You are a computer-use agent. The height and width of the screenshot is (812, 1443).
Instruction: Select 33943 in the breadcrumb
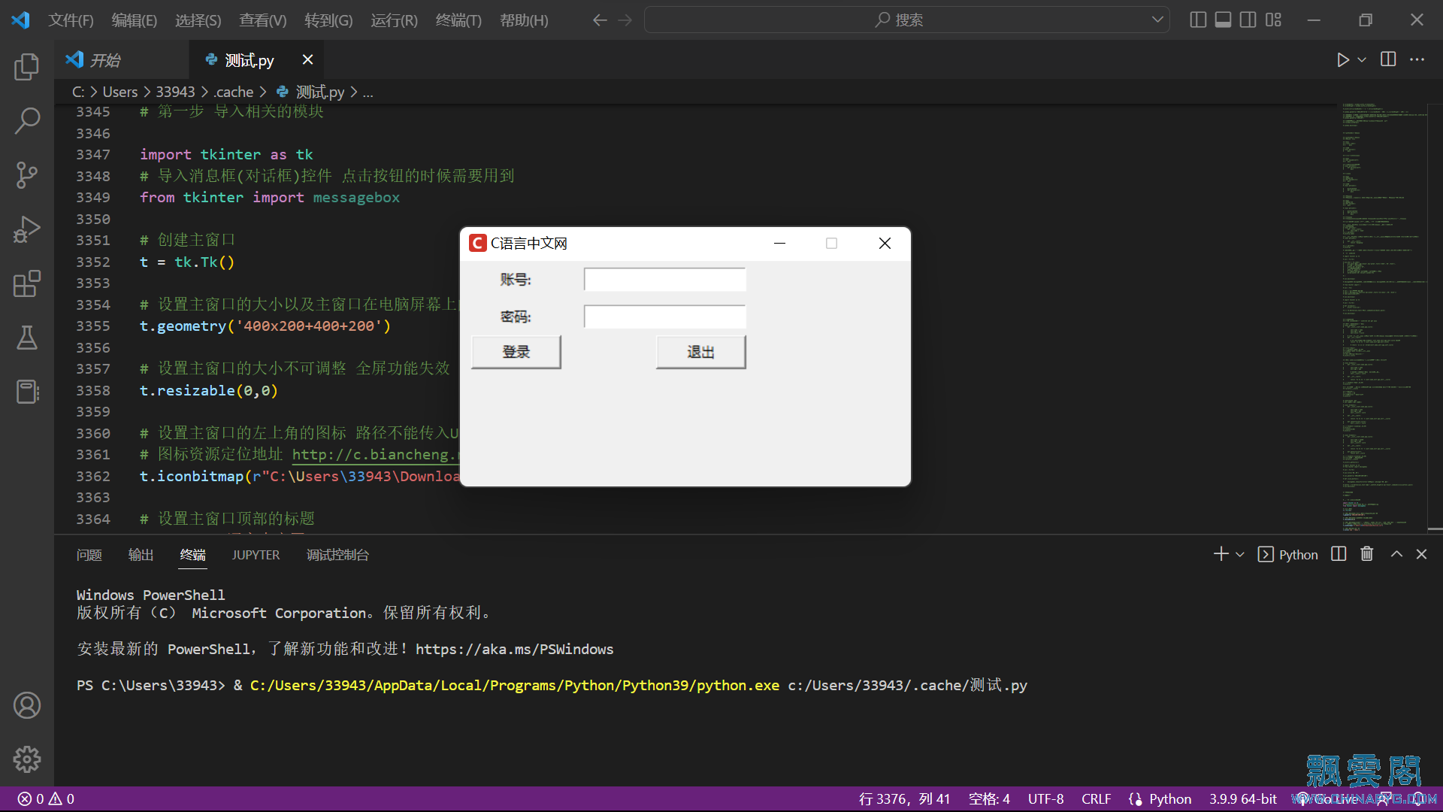(x=175, y=92)
